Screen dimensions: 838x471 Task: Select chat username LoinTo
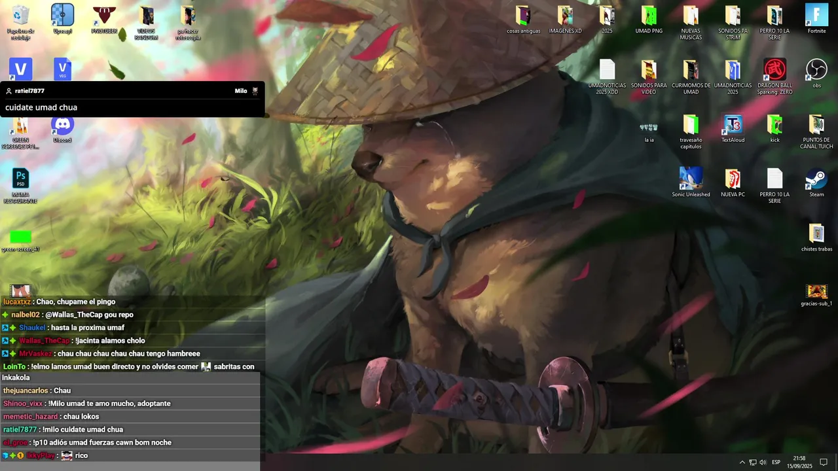tap(14, 367)
